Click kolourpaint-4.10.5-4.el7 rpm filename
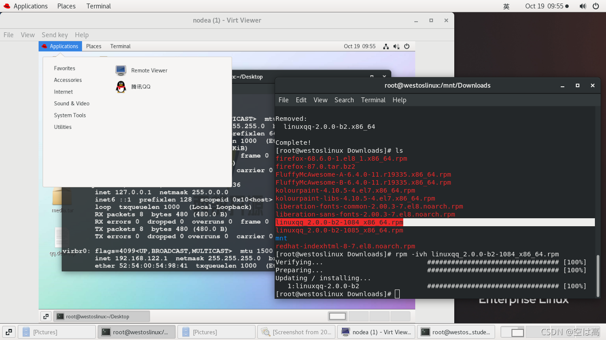 pyautogui.click(x=345, y=190)
